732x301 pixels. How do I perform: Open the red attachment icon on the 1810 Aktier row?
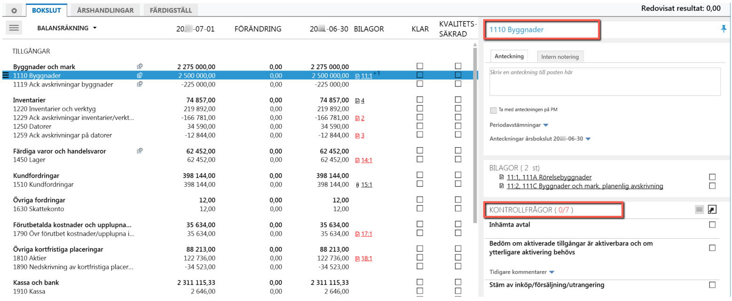358,258
